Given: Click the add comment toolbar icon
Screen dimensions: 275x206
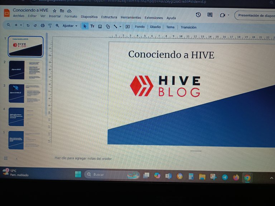Looking at the screenshot, I should [x=128, y=27].
